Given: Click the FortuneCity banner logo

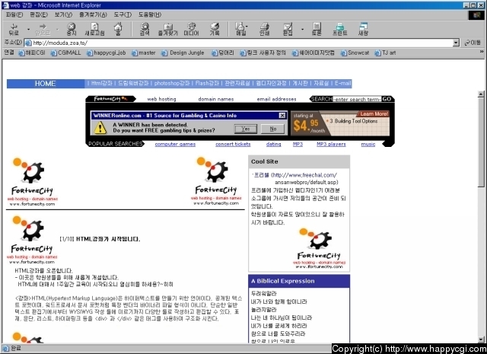Looking at the screenshot, I should pos(110,99).
